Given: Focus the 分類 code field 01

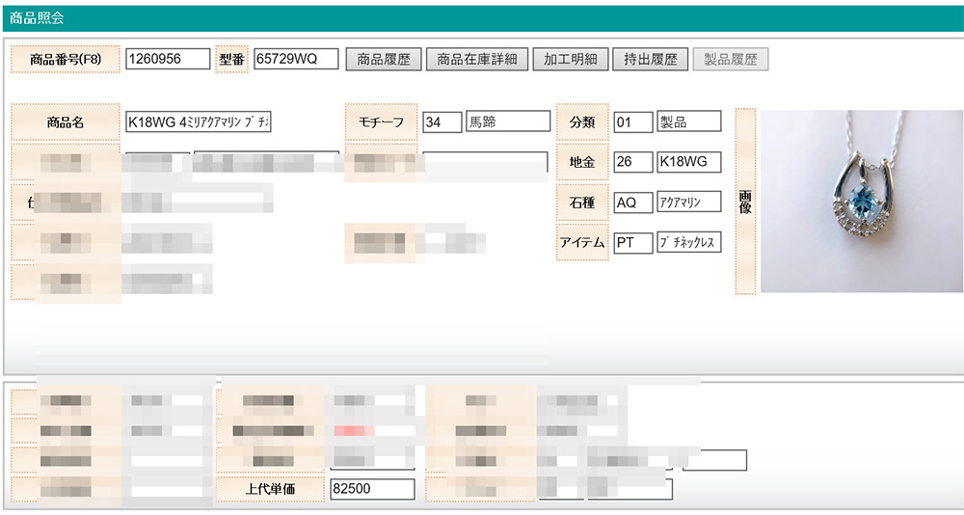Looking at the screenshot, I should [x=633, y=122].
